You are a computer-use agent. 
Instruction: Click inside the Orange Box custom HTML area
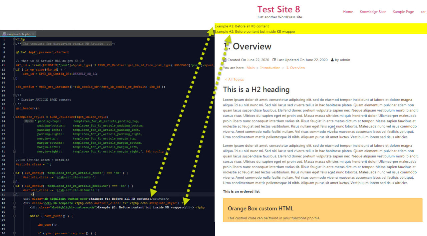(320, 213)
